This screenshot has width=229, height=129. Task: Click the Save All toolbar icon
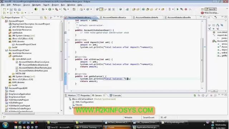tap(15, 9)
